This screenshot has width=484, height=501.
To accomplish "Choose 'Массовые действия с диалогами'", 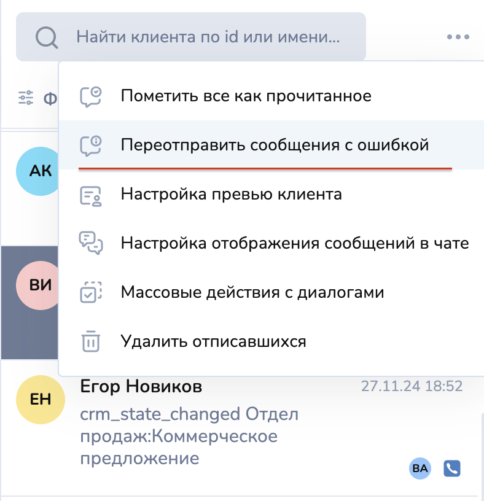I will 252,292.
